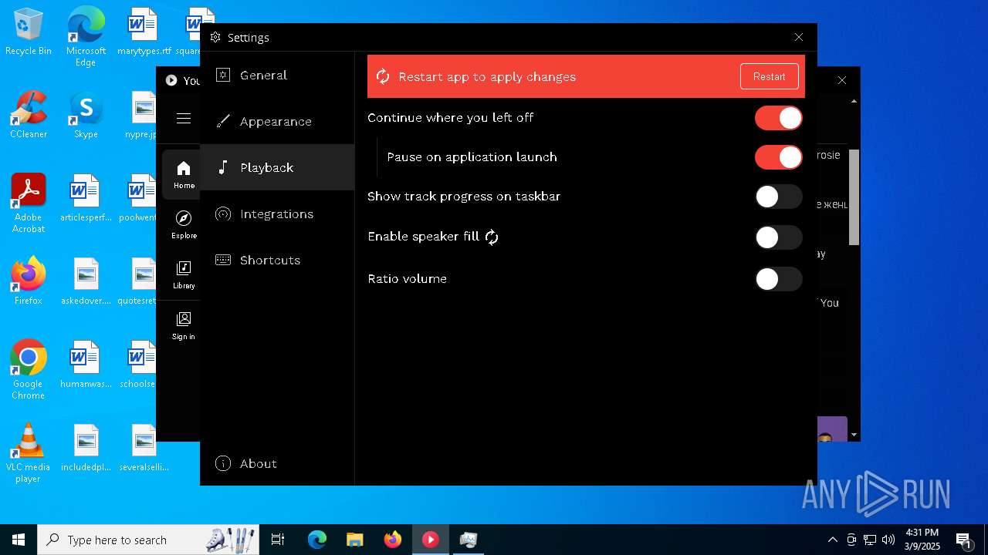Show hidden system tray icons
This screenshot has height=555, width=988.
[x=832, y=540]
